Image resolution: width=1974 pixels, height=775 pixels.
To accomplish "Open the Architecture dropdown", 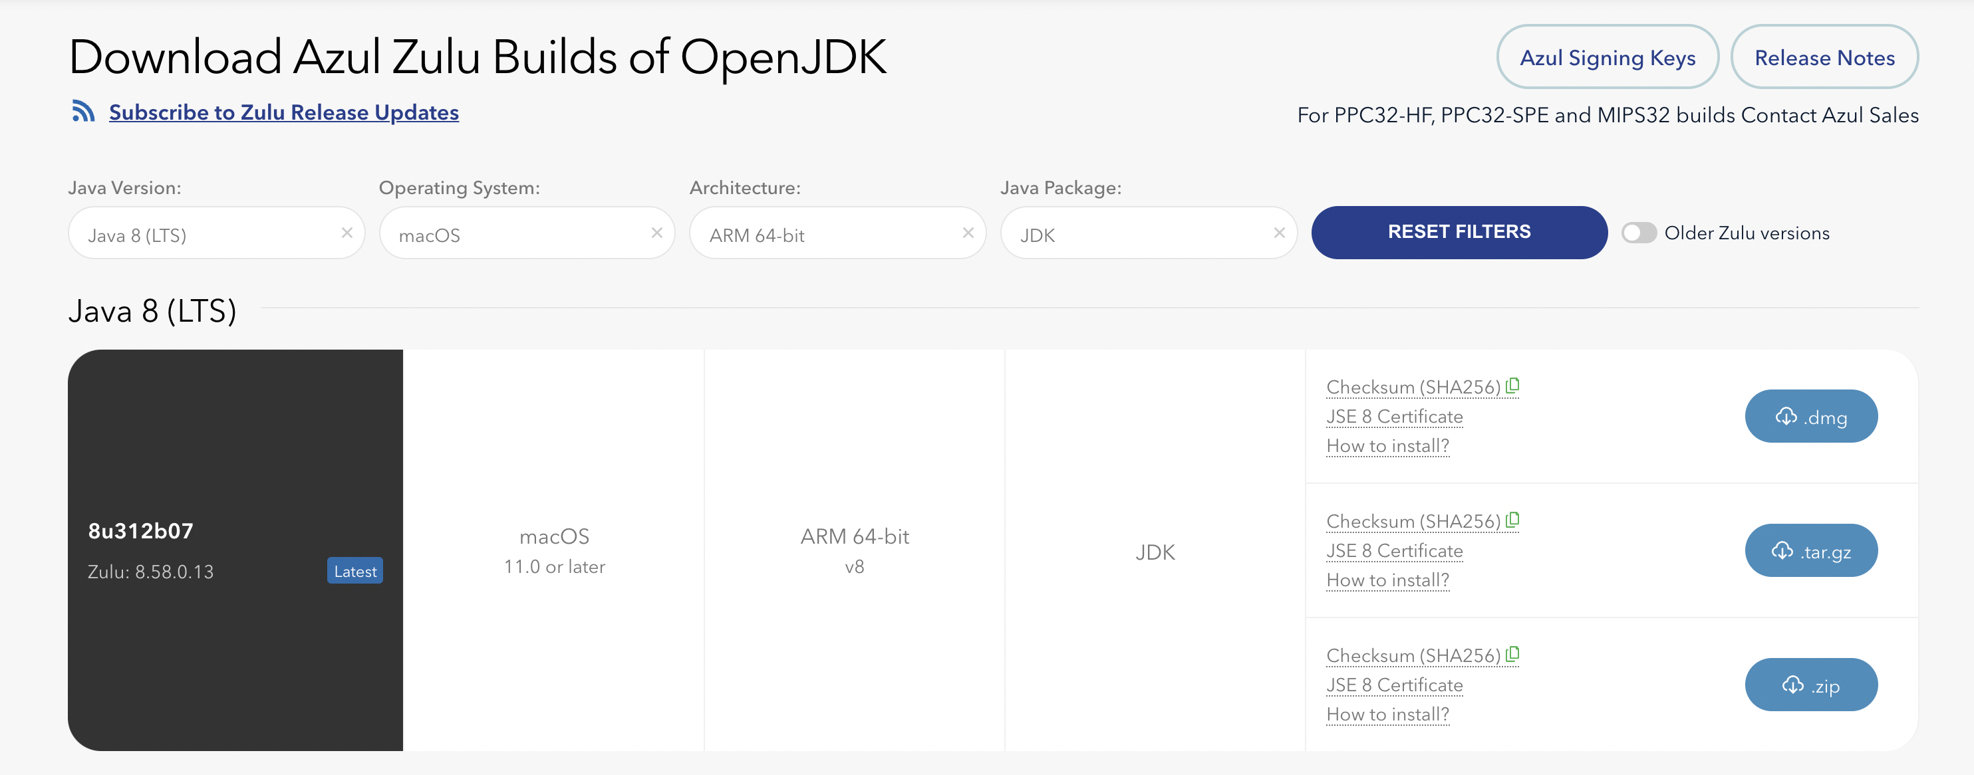I will tap(837, 233).
